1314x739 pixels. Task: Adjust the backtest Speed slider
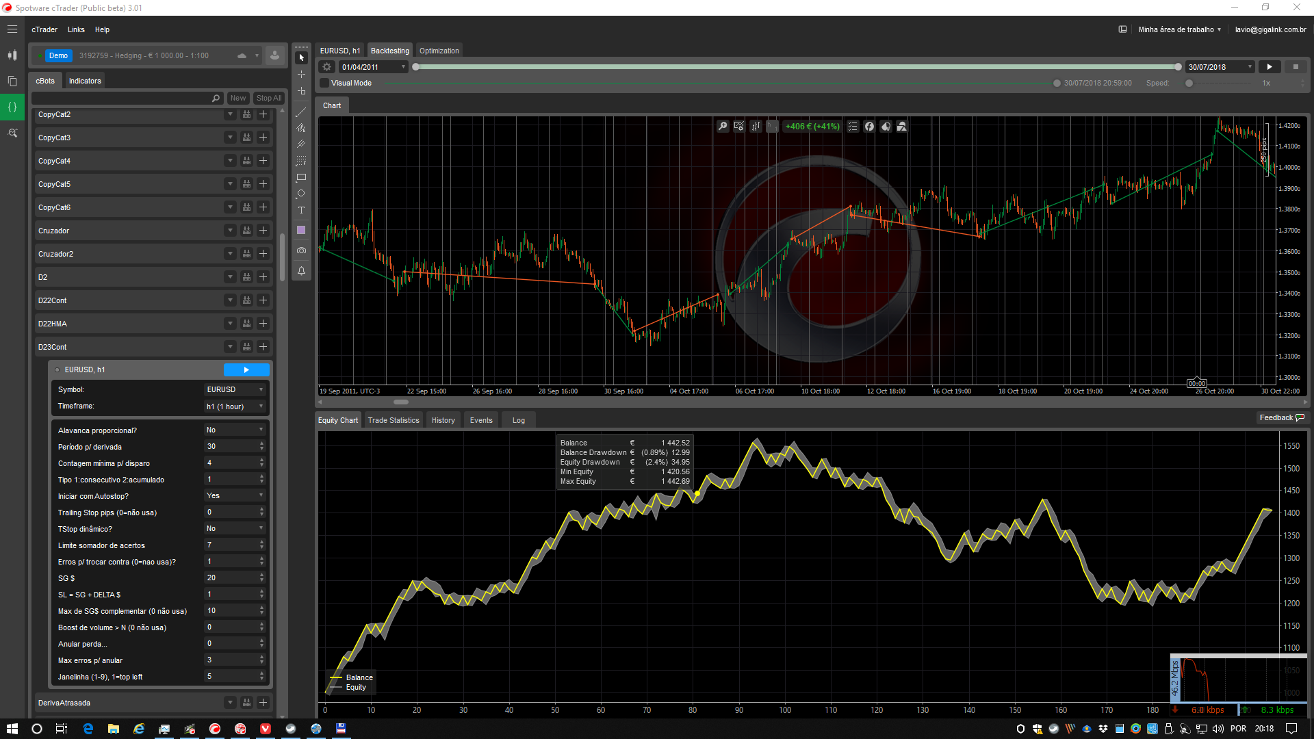1189,83
